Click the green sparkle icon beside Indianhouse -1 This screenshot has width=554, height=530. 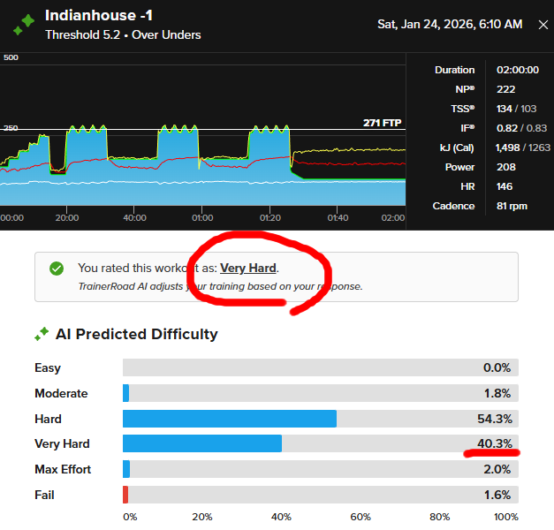pos(24,24)
